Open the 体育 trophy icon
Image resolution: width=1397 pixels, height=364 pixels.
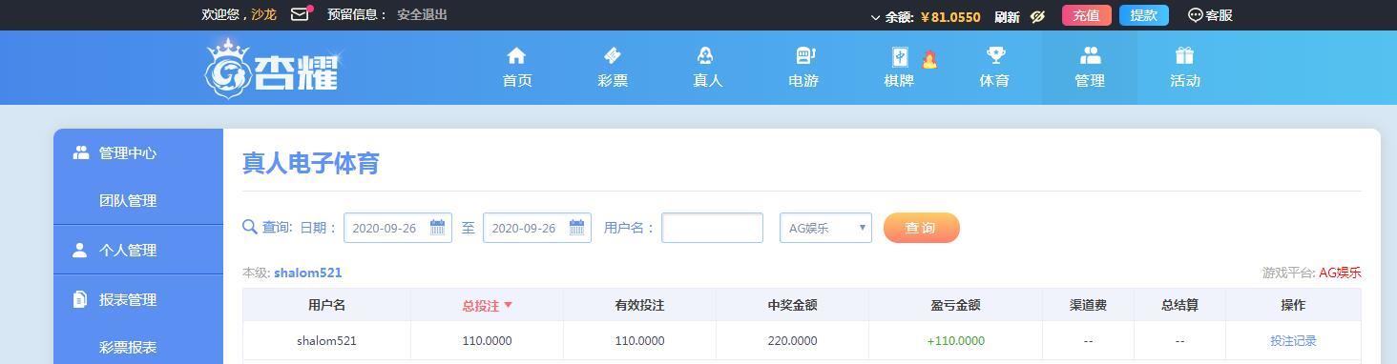tap(994, 56)
